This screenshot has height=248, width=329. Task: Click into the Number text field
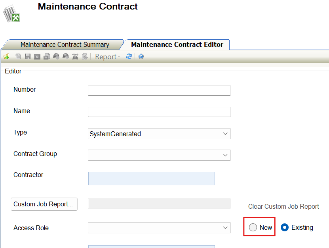coord(159,90)
